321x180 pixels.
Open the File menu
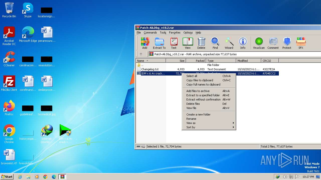click(x=139, y=32)
